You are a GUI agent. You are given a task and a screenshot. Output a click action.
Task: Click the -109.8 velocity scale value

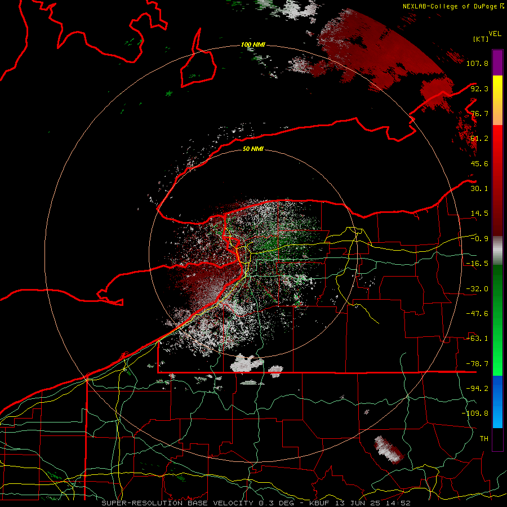click(x=475, y=413)
